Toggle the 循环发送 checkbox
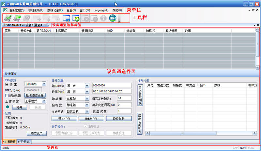 pos(86,126)
